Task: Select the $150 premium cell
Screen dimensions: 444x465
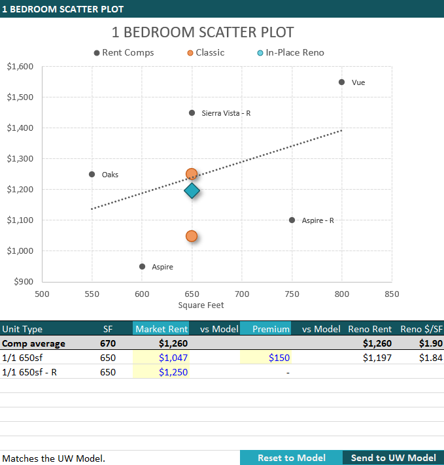Action: point(265,358)
